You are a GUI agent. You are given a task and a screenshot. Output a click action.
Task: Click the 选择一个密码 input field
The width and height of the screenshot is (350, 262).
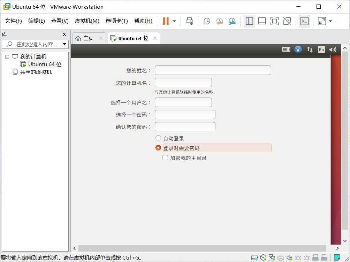pyautogui.click(x=185, y=115)
